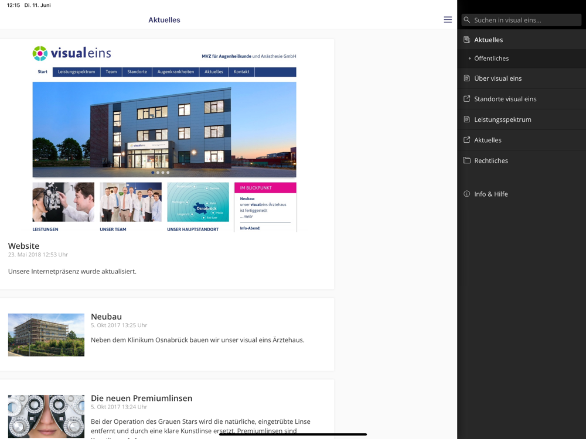Open the Website news article title

pos(23,246)
